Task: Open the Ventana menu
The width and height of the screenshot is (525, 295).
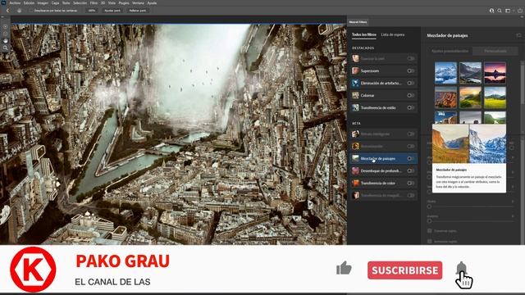Action: click(x=139, y=2)
